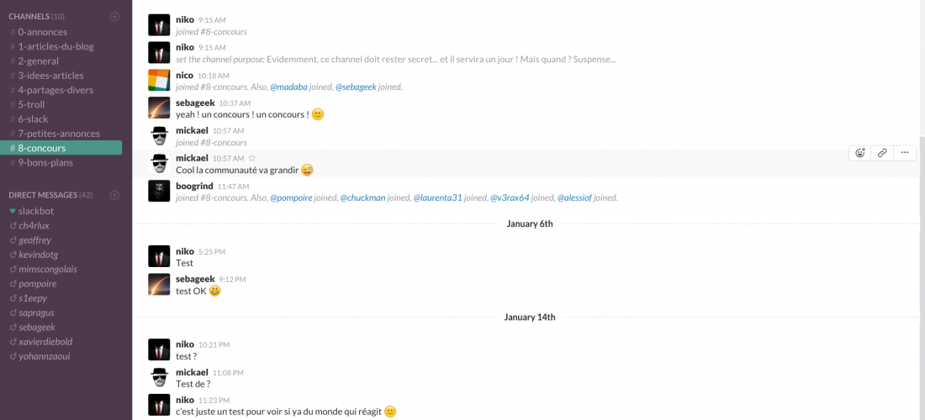Copy link to mickael's message
The image size is (925, 420).
882,153
